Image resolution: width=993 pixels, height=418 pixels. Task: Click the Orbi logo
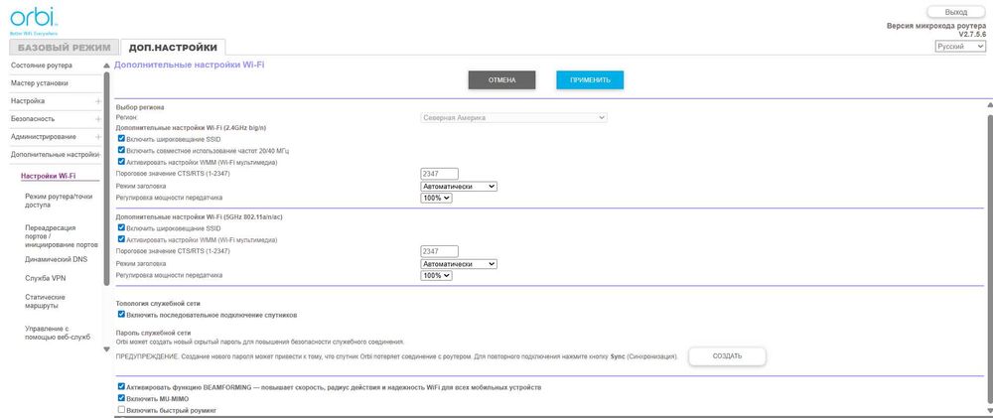[34, 20]
